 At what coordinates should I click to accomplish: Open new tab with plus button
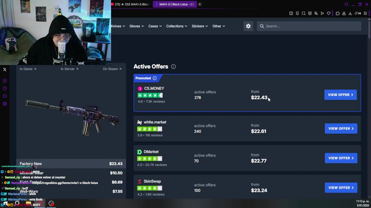pyautogui.click(x=200, y=4)
